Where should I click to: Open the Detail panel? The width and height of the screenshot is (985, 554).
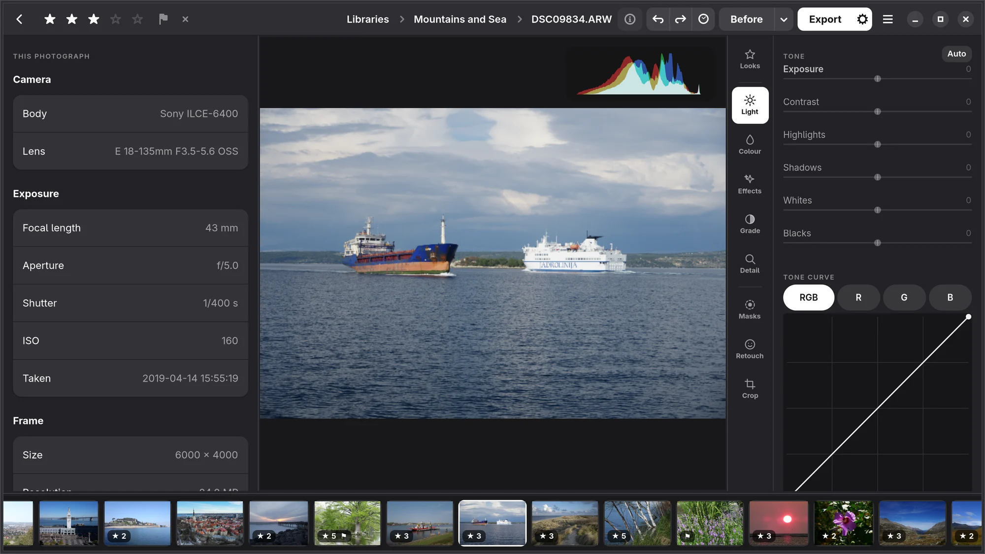[x=750, y=263]
